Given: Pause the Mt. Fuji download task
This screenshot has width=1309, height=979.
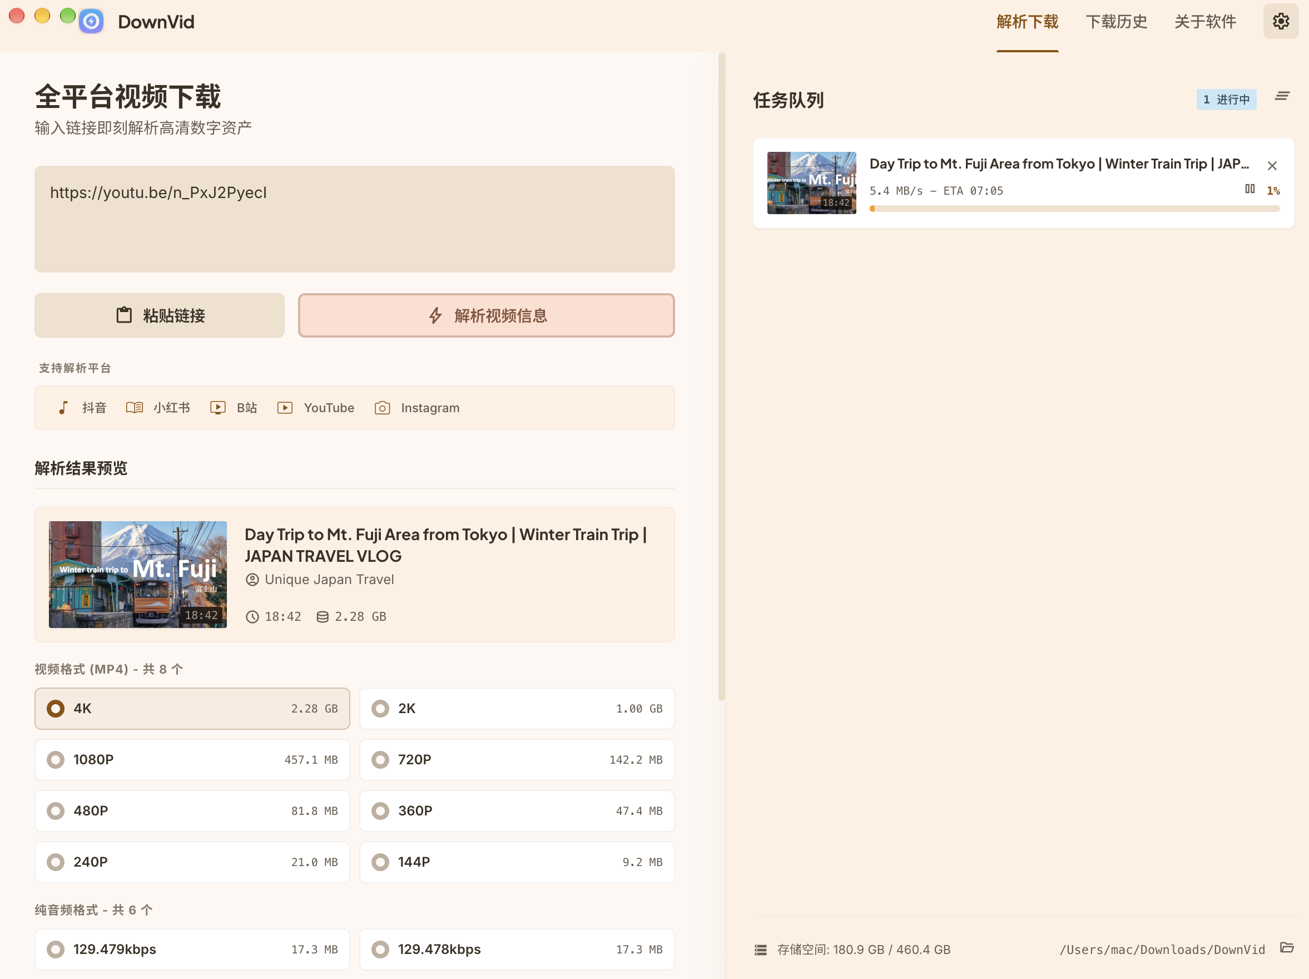Looking at the screenshot, I should (1249, 189).
